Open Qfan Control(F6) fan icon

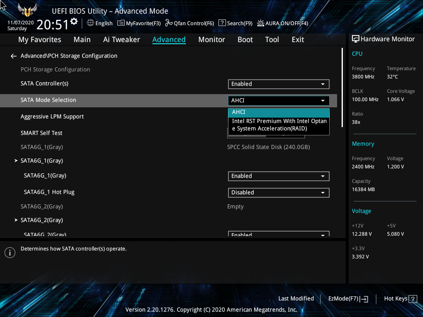pos(169,23)
